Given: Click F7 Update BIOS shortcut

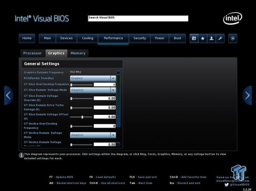Looking at the screenshot, I should coord(61,177).
